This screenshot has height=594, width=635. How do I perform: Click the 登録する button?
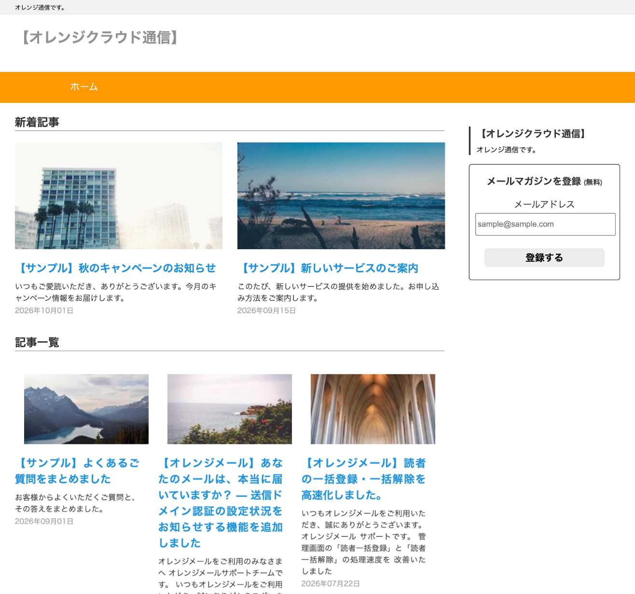[x=544, y=257]
